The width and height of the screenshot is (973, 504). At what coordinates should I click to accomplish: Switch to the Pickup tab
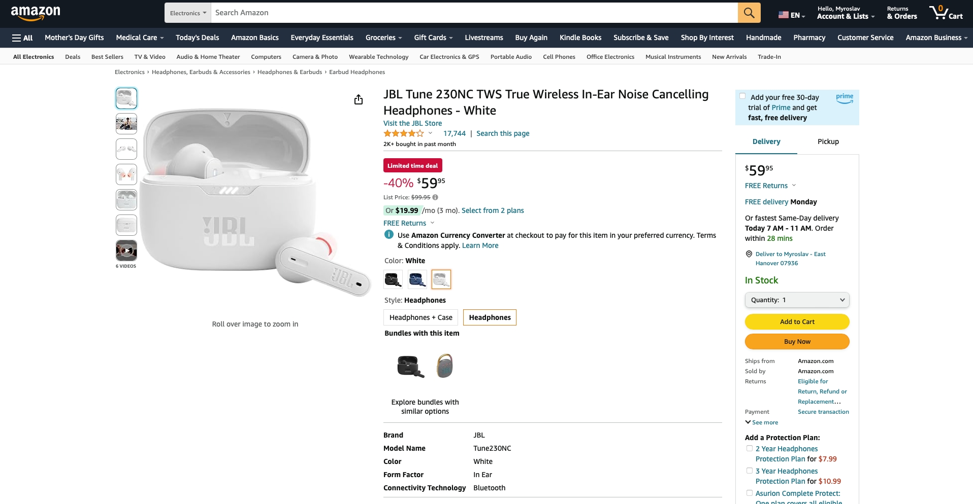(x=828, y=142)
